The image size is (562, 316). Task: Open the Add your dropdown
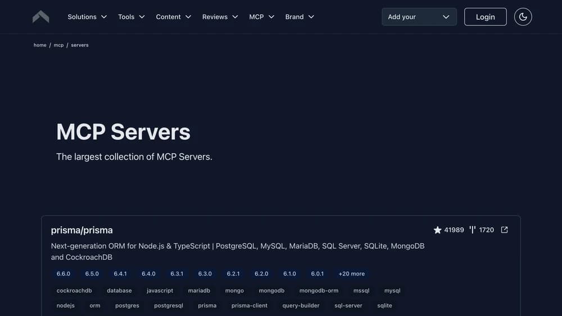coord(419,17)
